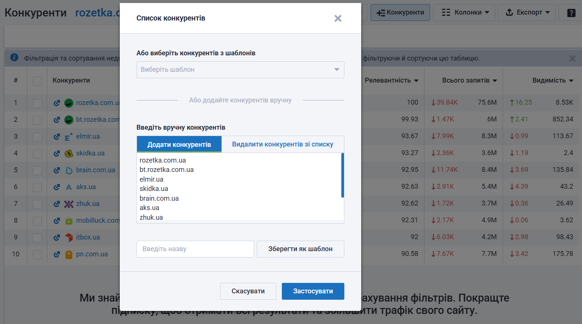Open external link icon for aks.ua
Viewport: 582px width, 324px height.
57,187
